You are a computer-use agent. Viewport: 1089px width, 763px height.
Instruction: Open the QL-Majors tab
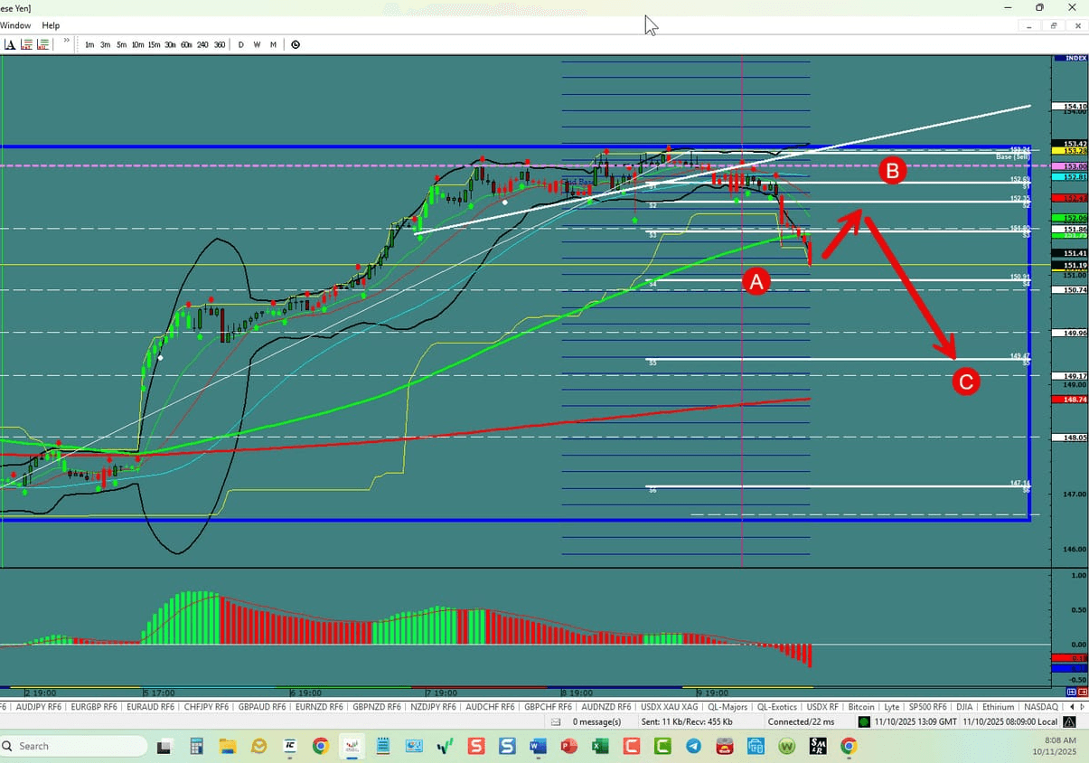(x=728, y=706)
